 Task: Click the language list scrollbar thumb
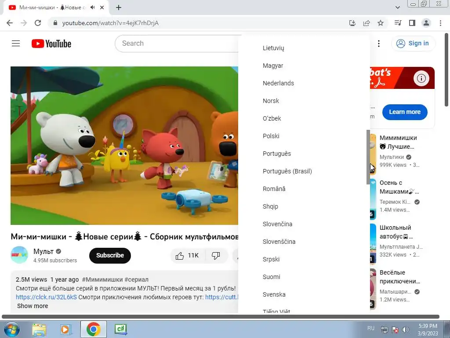pos(368,157)
